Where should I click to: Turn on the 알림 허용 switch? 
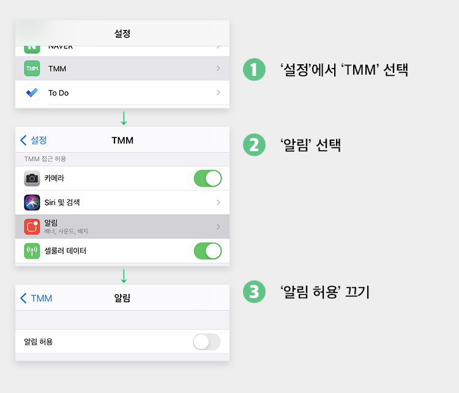(207, 342)
